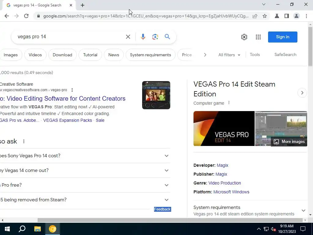Clear the search box with X

pyautogui.click(x=128, y=37)
